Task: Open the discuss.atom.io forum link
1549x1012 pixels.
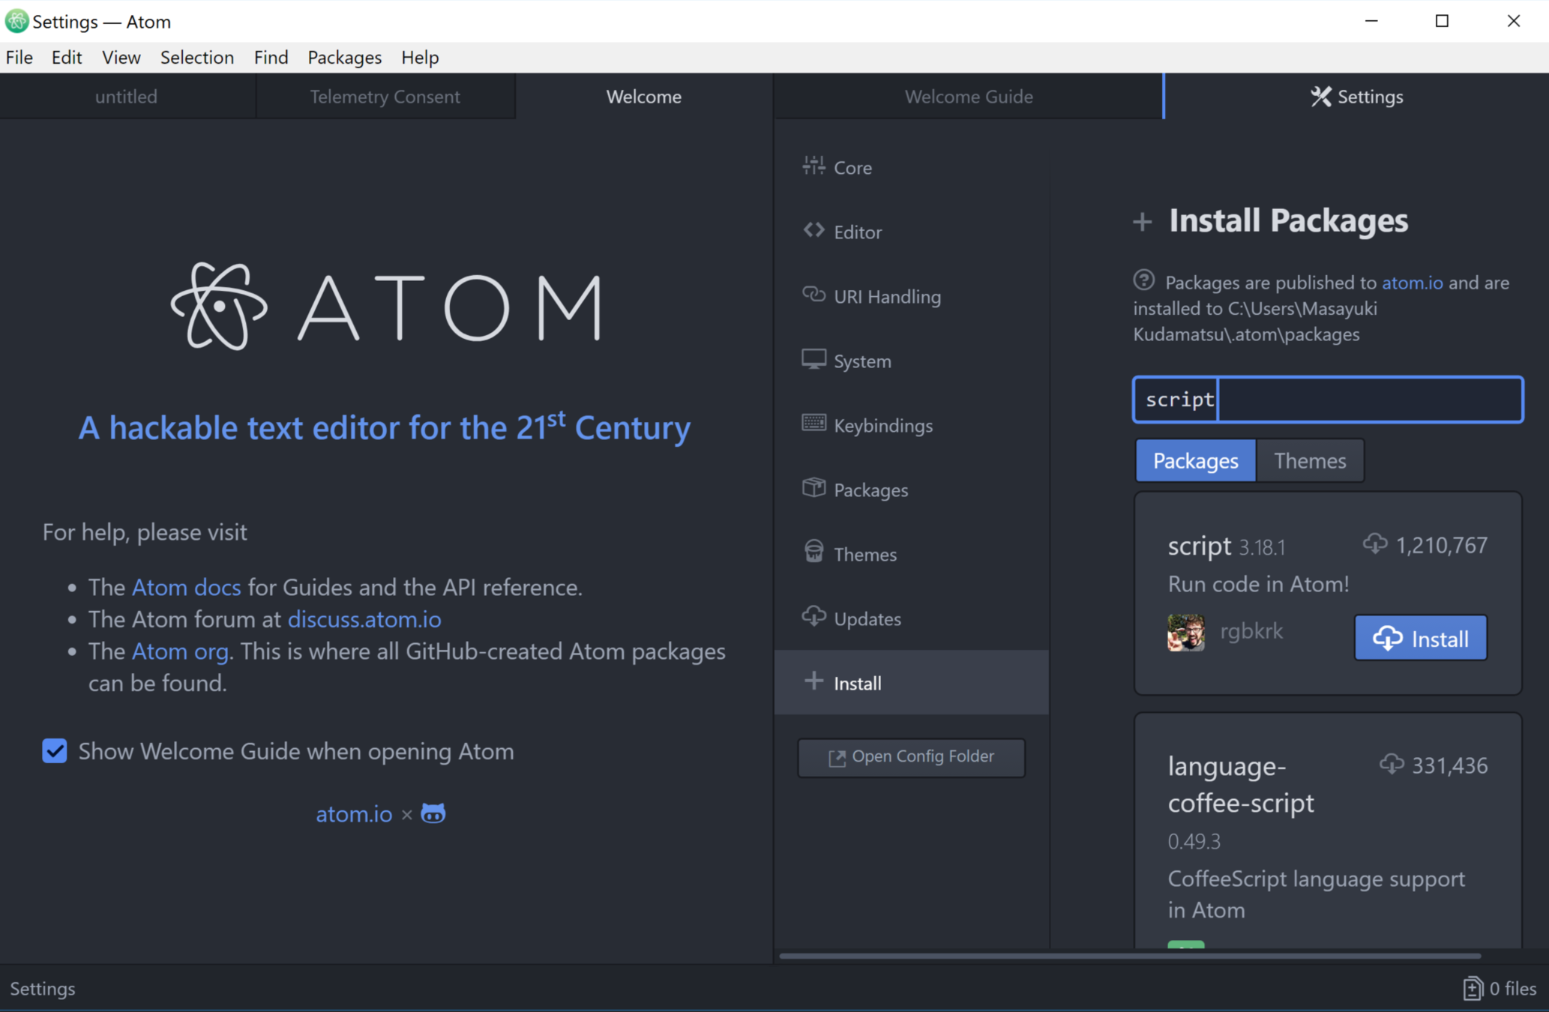Action: coord(364,620)
